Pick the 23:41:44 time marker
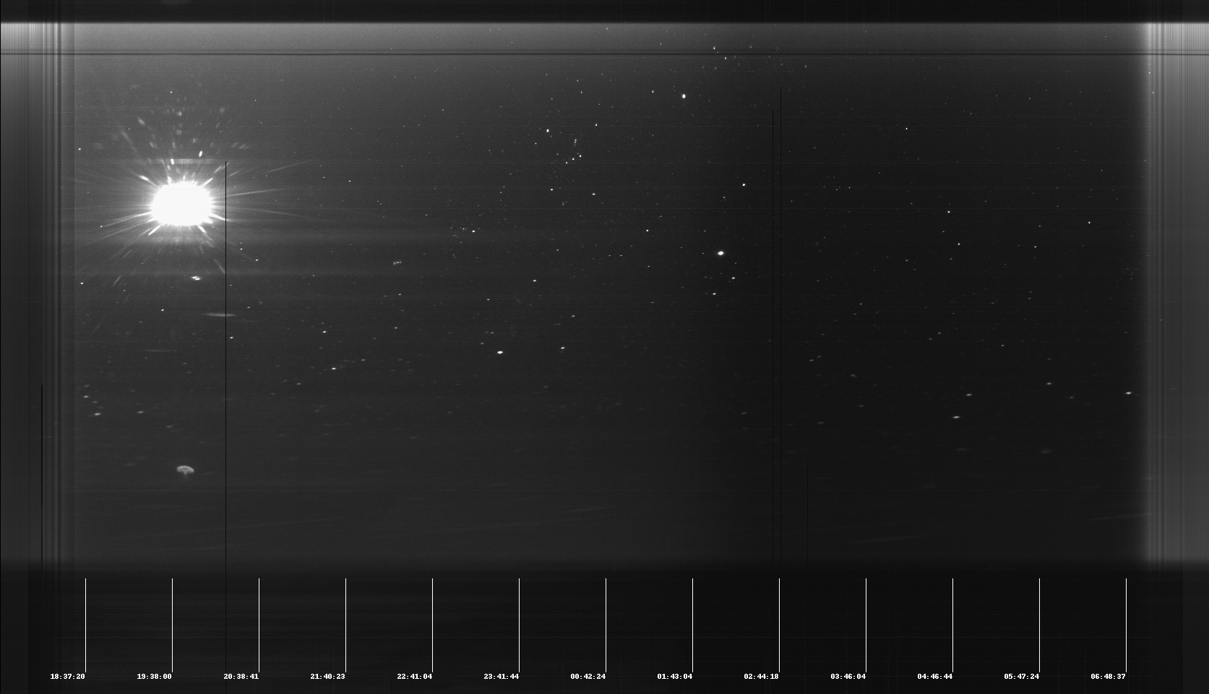The width and height of the screenshot is (1209, 694). pos(501,677)
